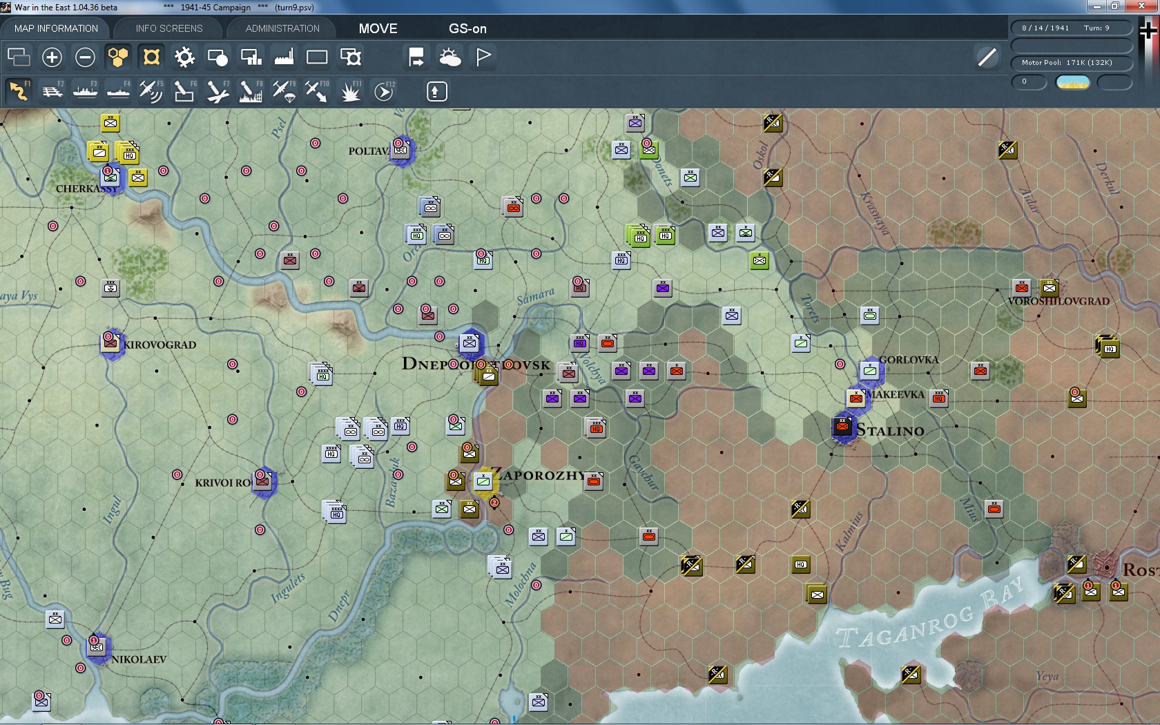Select the F11 explosion mode icon

(351, 90)
